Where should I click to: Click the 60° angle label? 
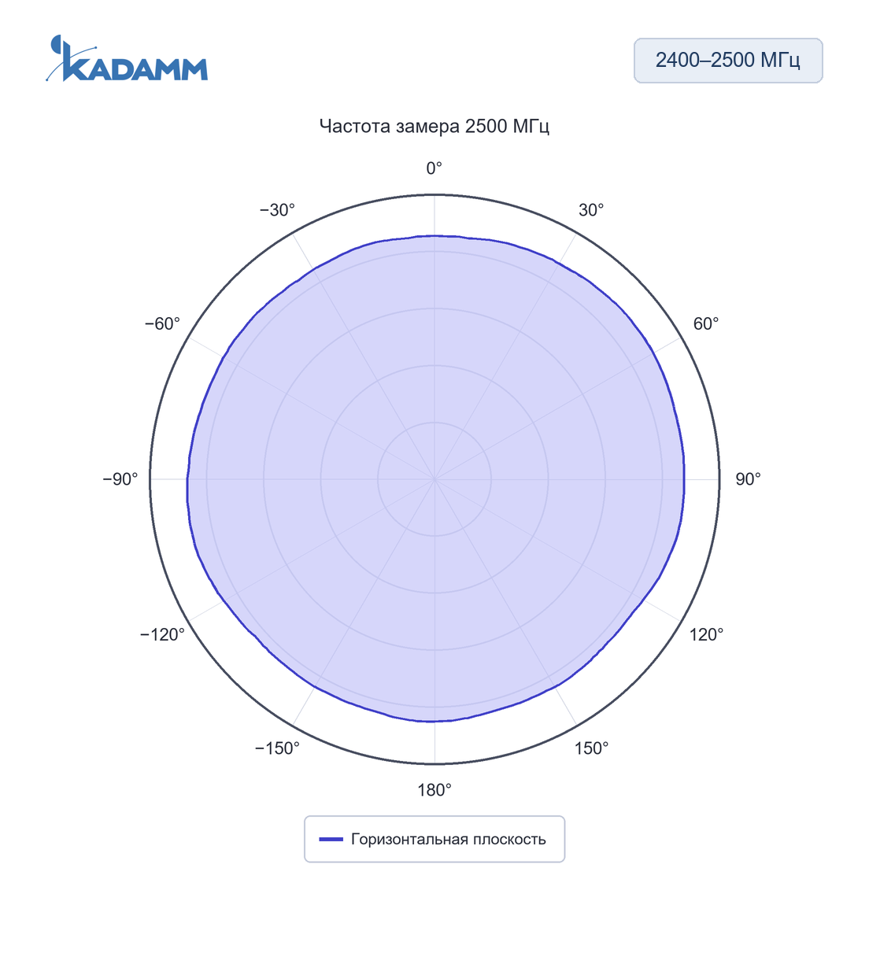pyautogui.click(x=706, y=324)
